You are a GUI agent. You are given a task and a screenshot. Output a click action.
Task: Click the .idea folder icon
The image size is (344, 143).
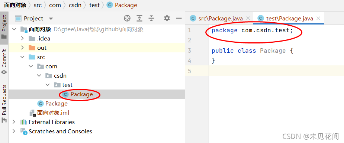[32, 39]
